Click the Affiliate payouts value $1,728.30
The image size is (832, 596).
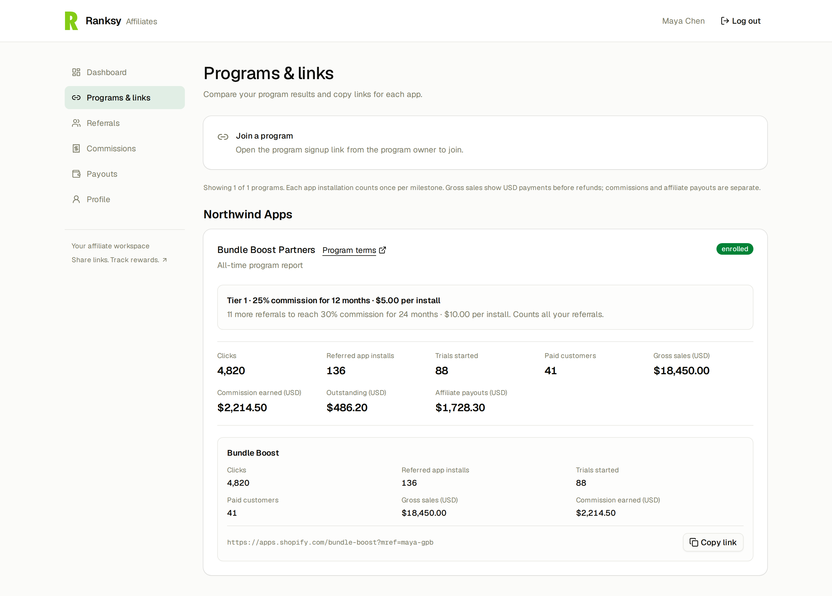click(460, 407)
